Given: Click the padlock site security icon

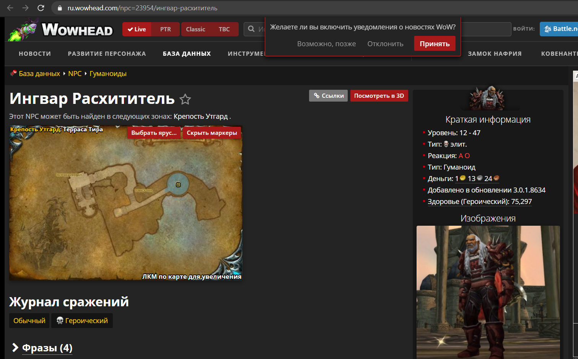Looking at the screenshot, I should 59,8.
